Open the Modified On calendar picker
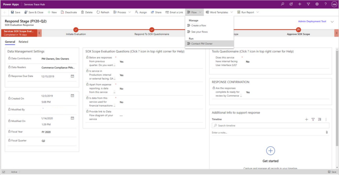 (x=73, y=118)
